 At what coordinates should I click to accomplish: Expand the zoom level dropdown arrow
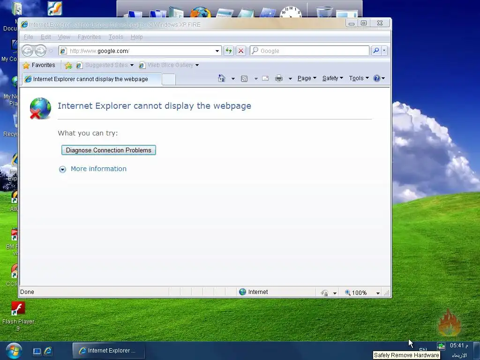point(378,293)
